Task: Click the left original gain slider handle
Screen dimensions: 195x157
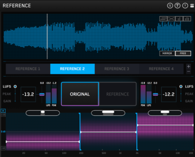Action: pyautogui.click(x=42, y=94)
